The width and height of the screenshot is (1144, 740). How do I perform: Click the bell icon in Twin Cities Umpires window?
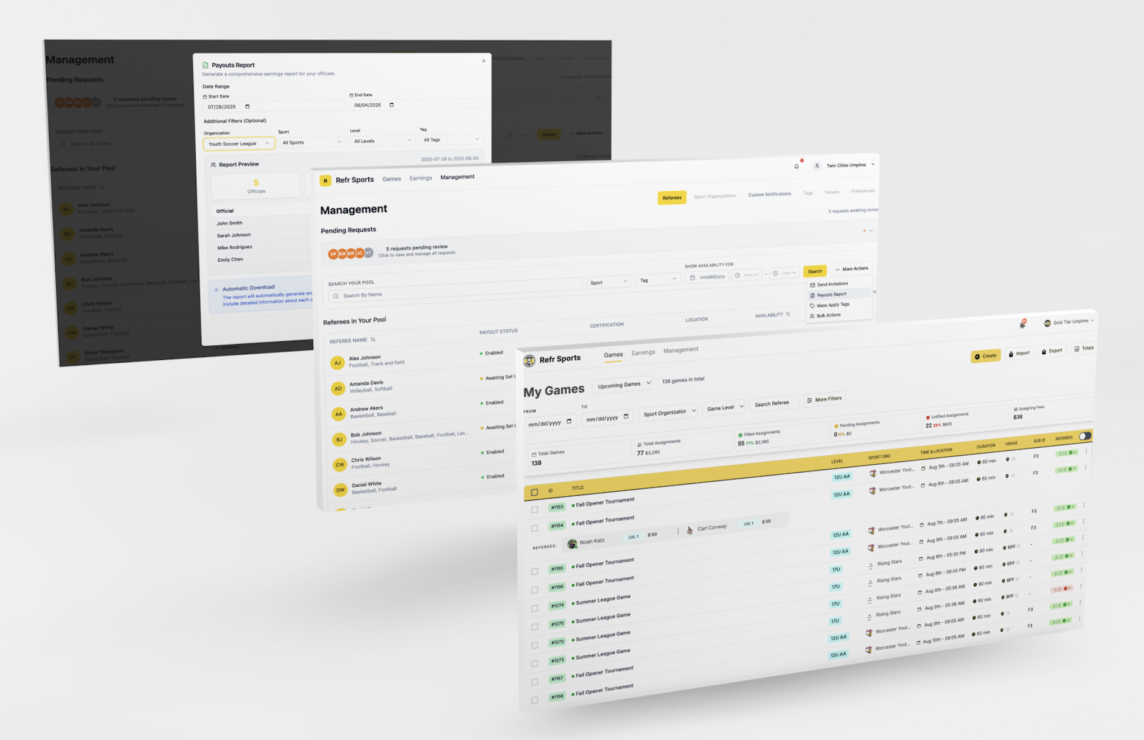[797, 166]
